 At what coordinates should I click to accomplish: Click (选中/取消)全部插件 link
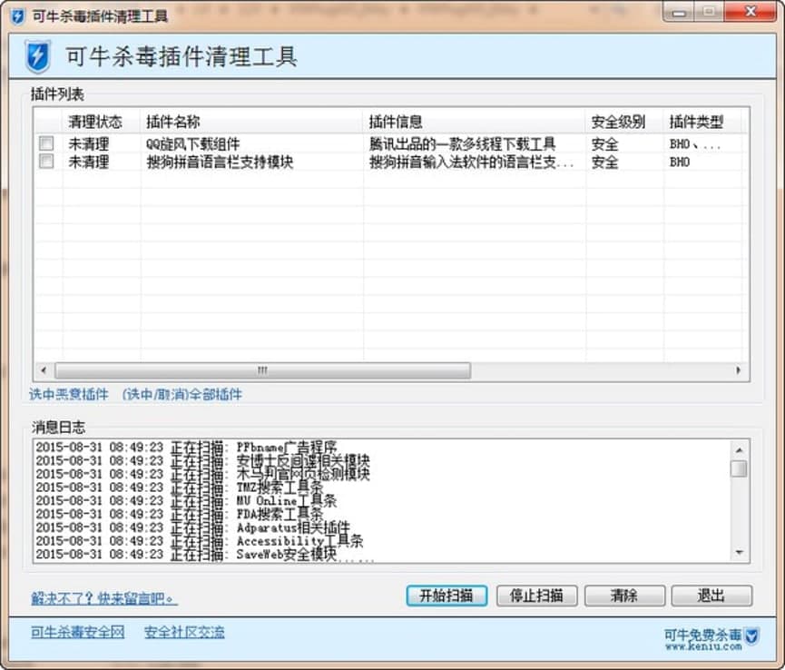coord(182,395)
